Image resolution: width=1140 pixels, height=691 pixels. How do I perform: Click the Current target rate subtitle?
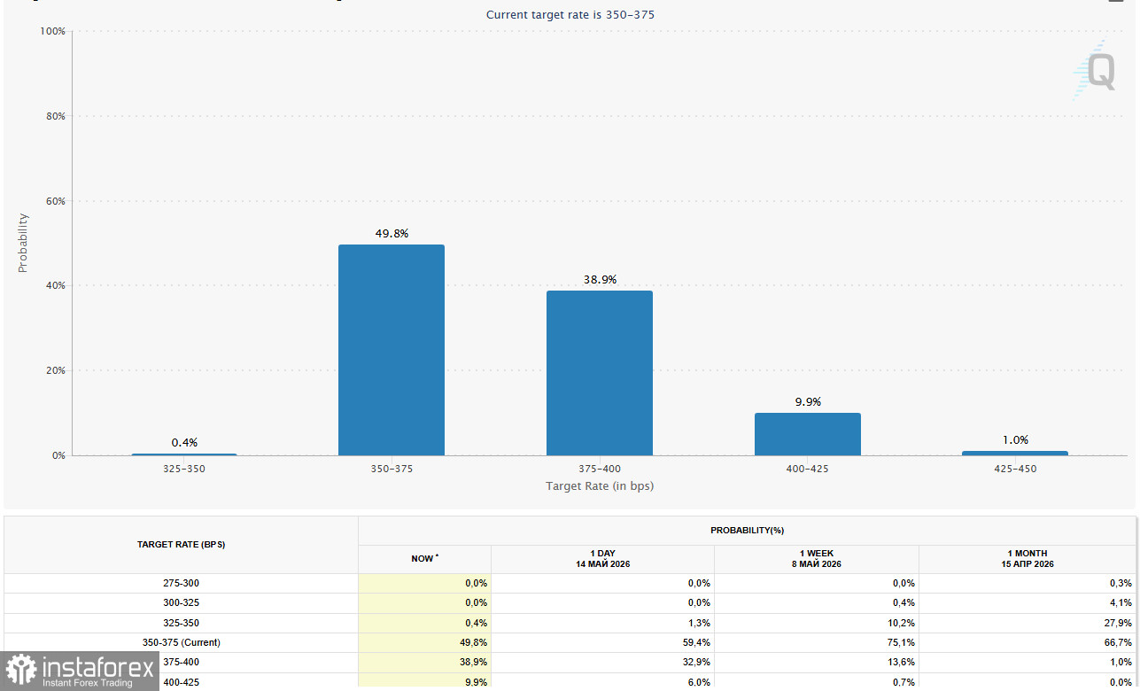(x=570, y=14)
